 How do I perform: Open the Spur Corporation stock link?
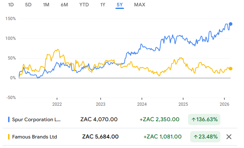click(36, 119)
